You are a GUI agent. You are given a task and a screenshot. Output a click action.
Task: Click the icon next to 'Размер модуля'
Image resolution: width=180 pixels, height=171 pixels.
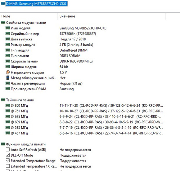[x=8, y=44]
